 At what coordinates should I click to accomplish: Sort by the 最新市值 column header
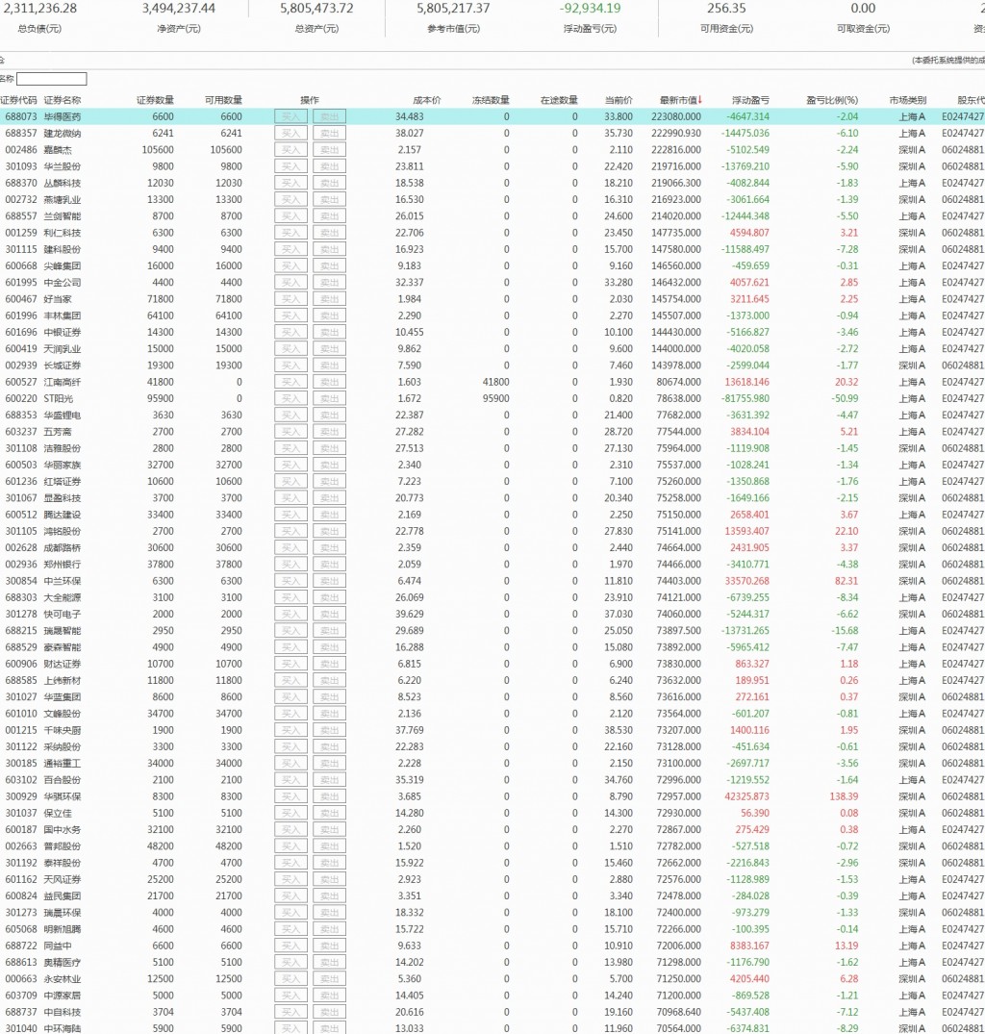coord(678,100)
